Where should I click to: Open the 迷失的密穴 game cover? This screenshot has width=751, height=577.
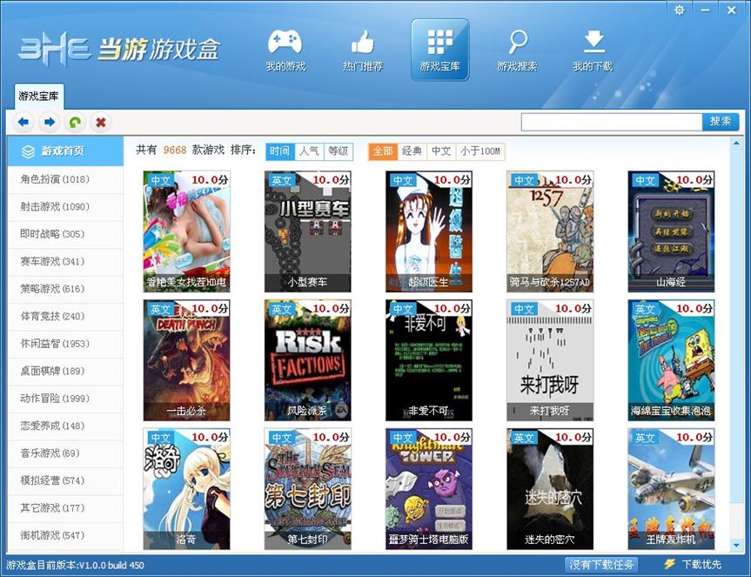(x=550, y=489)
